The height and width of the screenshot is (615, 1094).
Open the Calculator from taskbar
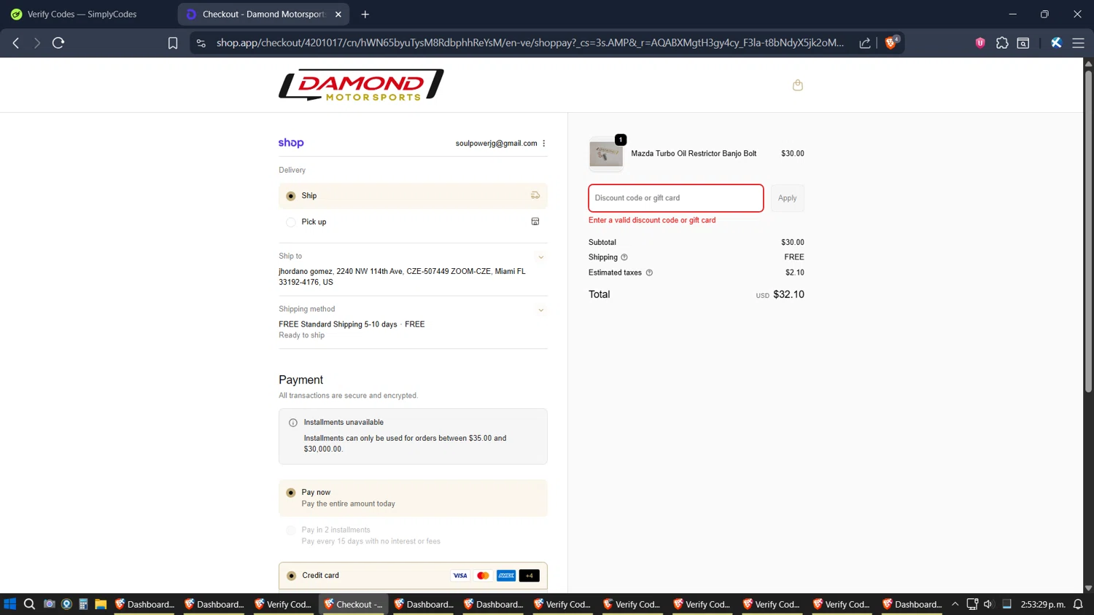(x=83, y=604)
